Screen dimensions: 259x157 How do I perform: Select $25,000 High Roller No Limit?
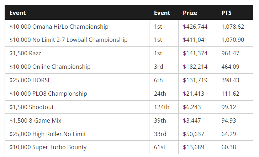point(48,134)
